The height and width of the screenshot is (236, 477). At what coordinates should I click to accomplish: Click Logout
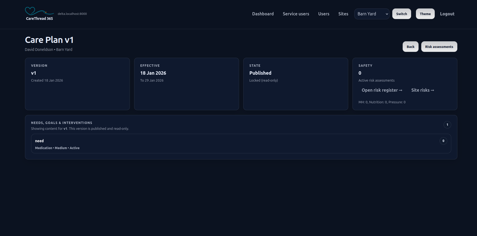pyautogui.click(x=447, y=14)
